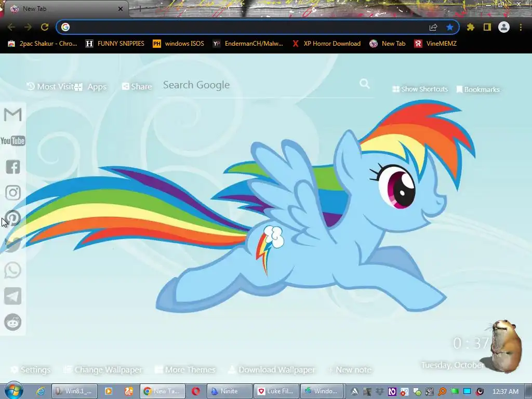This screenshot has width=532, height=399.
Task: Reload the current page
Action: coord(45,27)
